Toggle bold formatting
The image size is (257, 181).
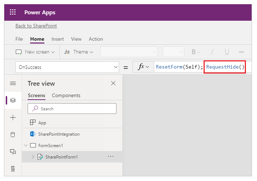coord(194,52)
